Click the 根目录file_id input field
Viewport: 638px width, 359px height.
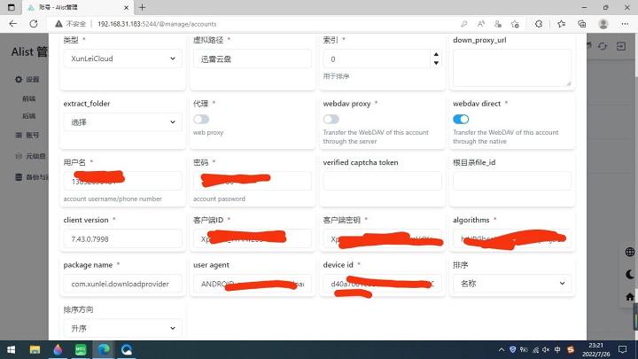512,181
